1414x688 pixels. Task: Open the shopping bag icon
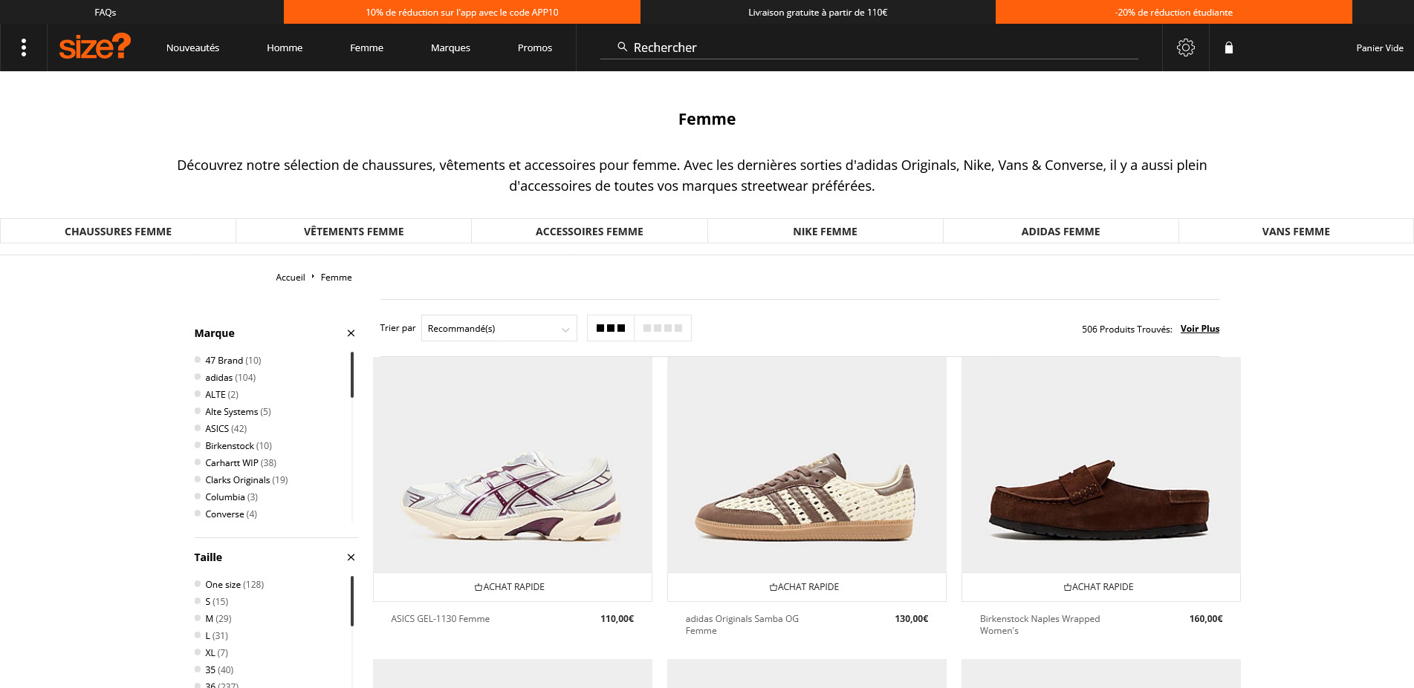click(1229, 47)
